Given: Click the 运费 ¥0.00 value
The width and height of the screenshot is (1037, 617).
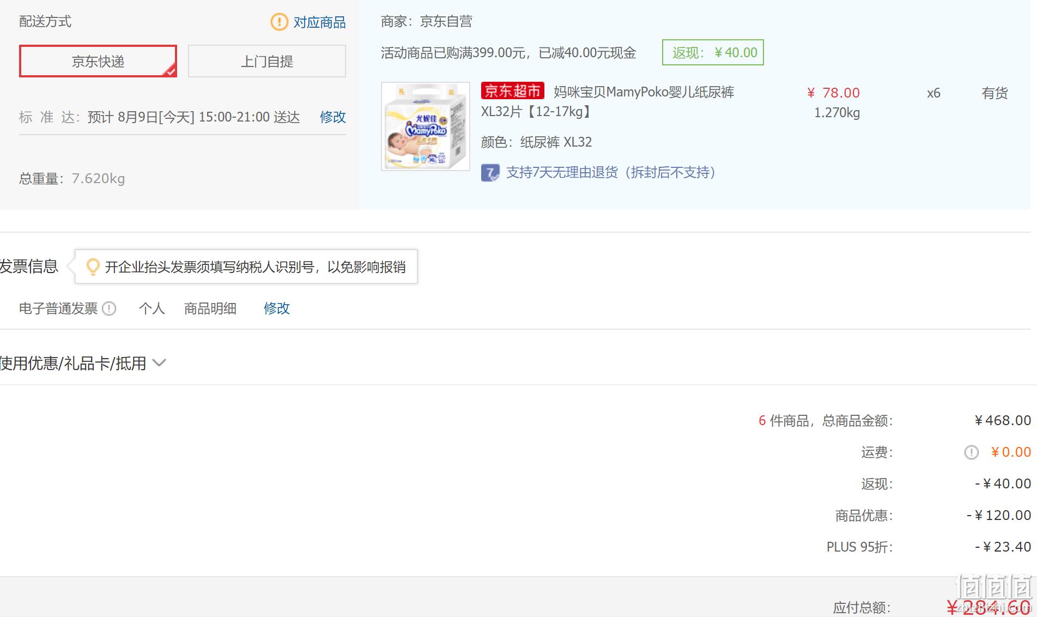Looking at the screenshot, I should click(x=1011, y=452).
